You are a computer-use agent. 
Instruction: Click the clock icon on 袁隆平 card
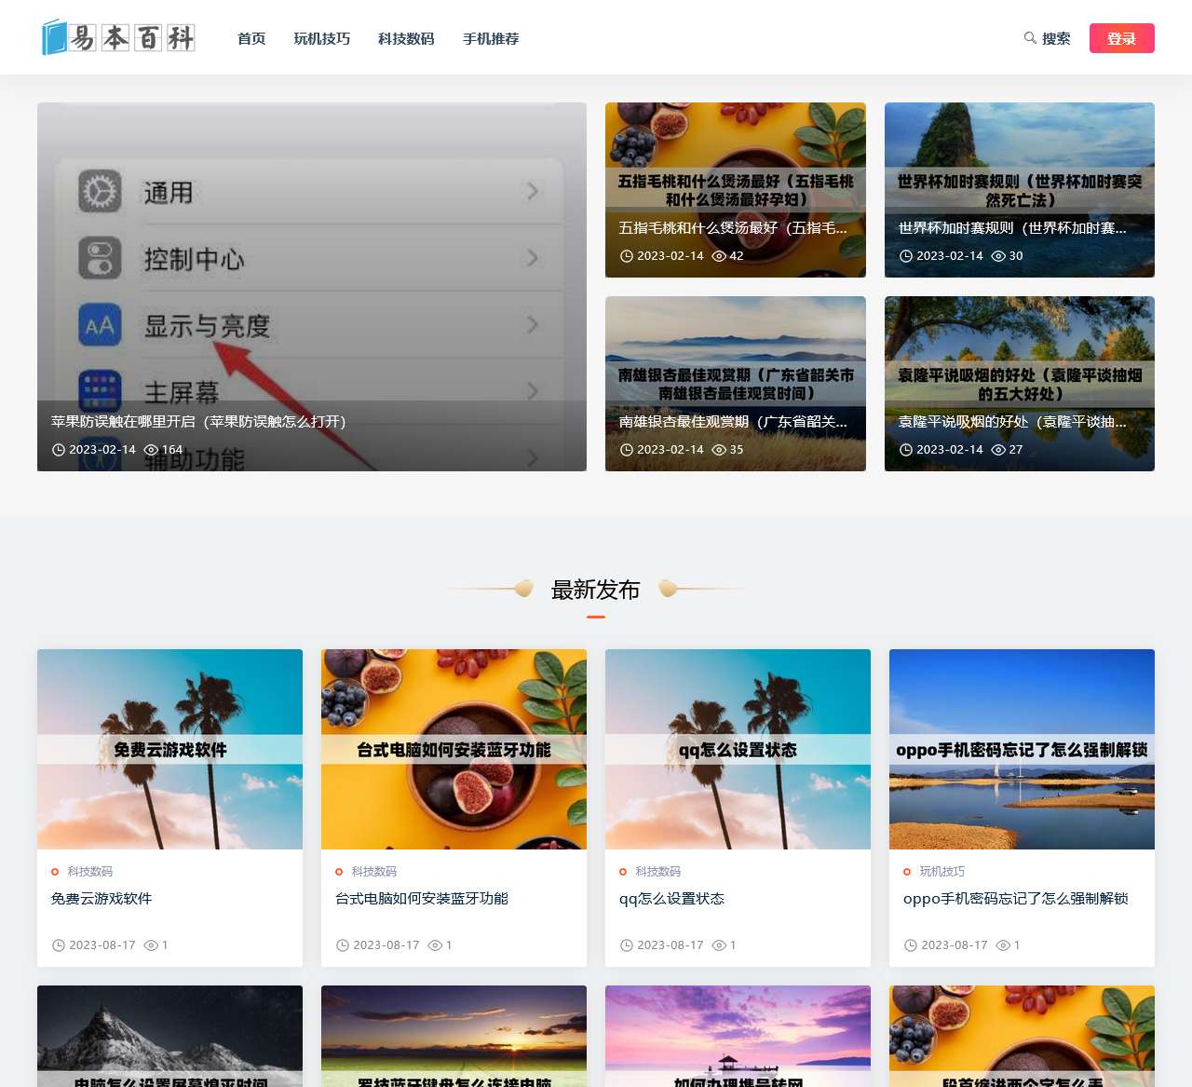(906, 450)
